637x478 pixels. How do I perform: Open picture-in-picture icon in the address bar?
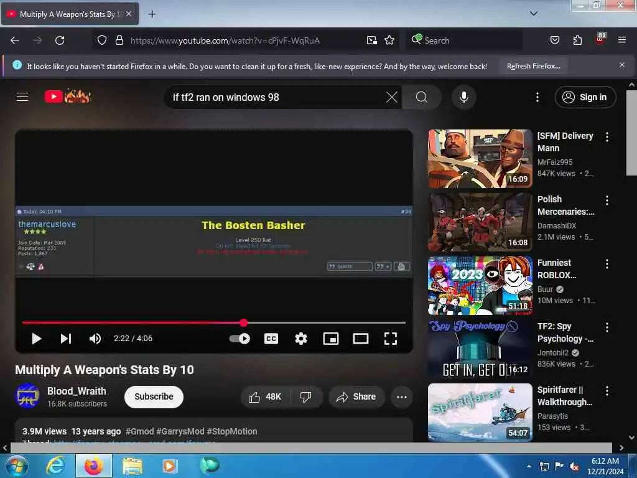point(372,40)
